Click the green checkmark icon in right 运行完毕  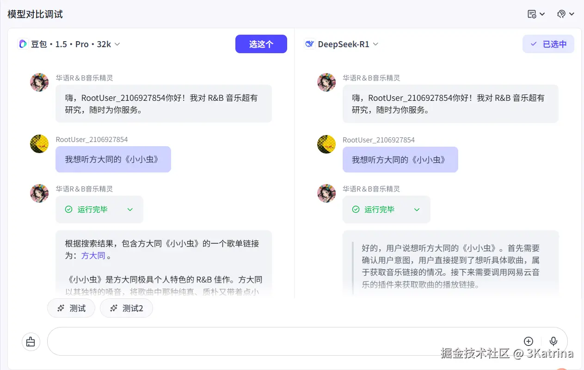[x=356, y=210]
